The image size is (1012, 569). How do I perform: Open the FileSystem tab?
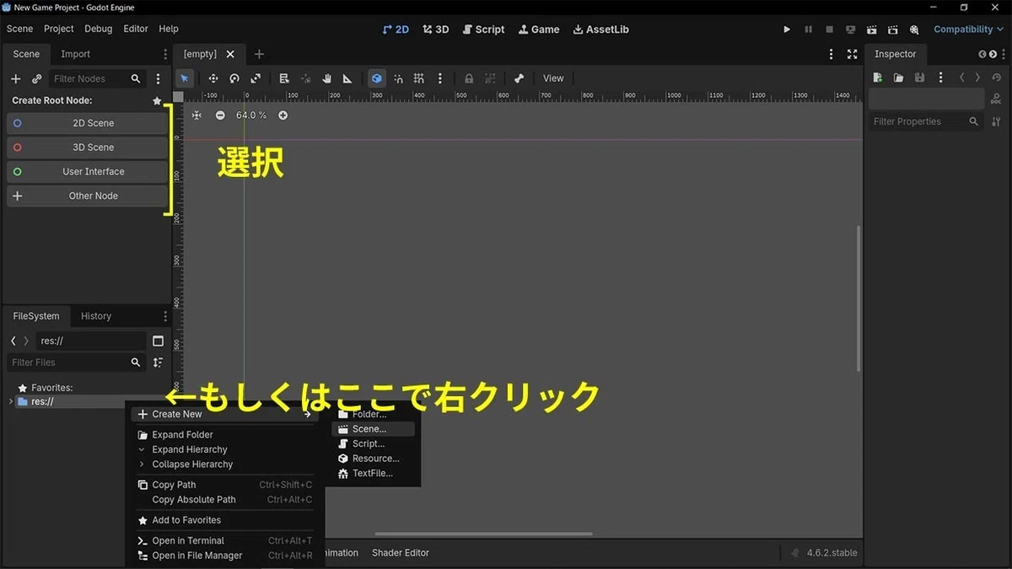point(36,316)
